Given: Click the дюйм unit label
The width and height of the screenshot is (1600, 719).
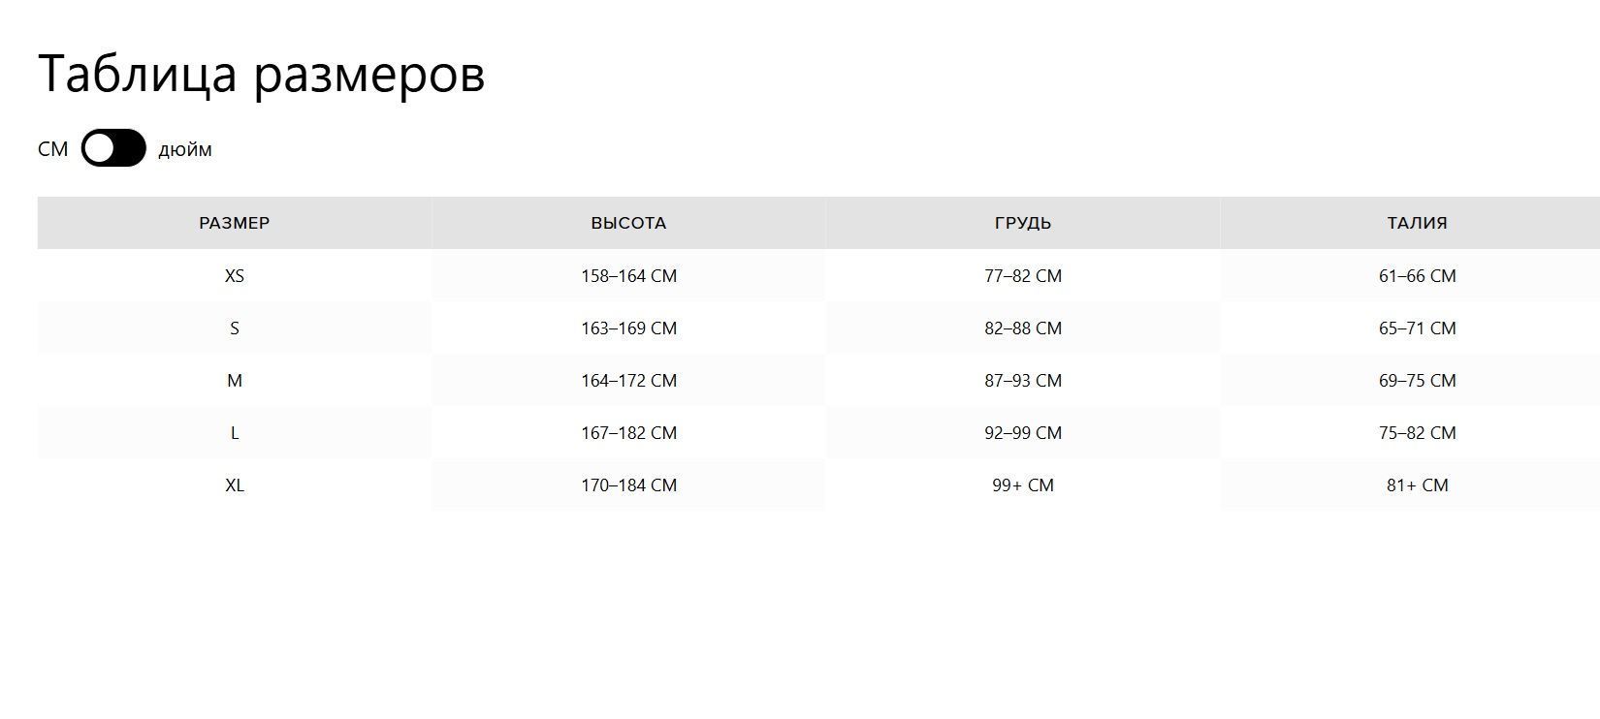Looking at the screenshot, I should 185,149.
